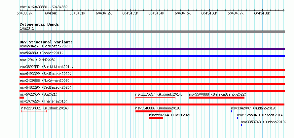Click nsv5500888 (ByrskaBishop2022) label

[x=218, y=94]
